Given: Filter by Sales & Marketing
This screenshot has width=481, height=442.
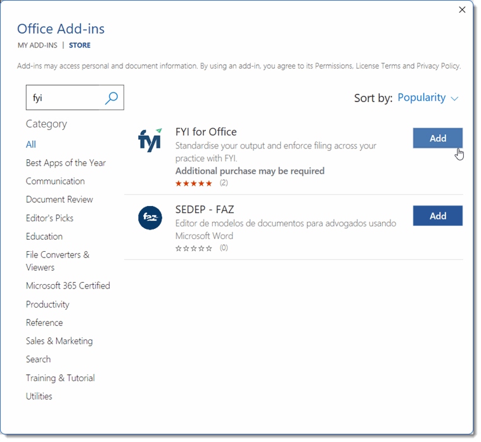Looking at the screenshot, I should [x=59, y=341].
